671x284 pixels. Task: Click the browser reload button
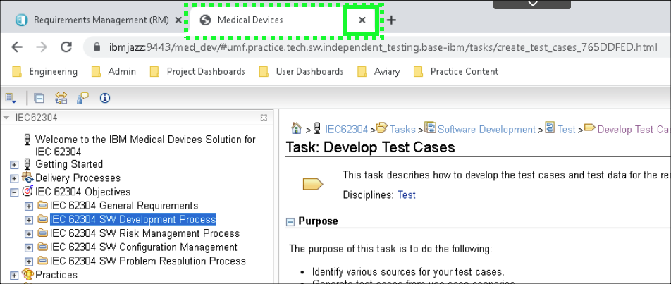coord(66,47)
